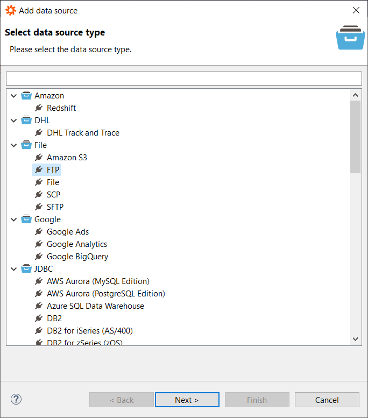The width and height of the screenshot is (368, 418).
Task: Cancel adding the data source
Action: click(x=327, y=400)
